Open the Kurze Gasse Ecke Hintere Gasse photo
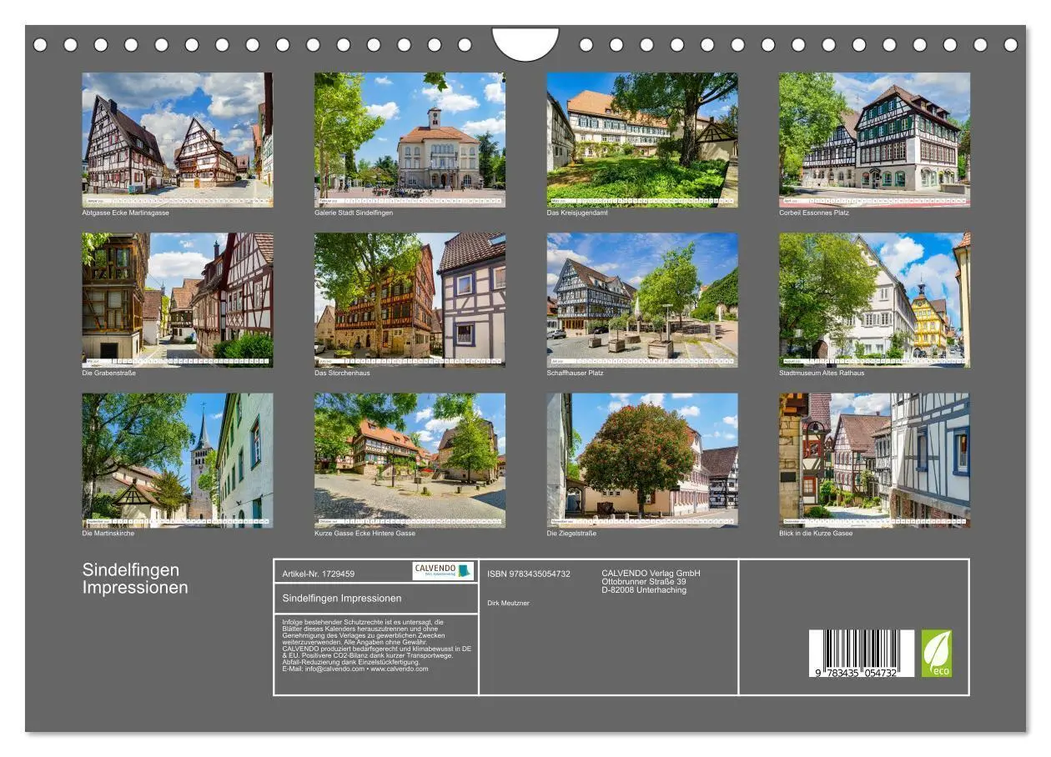Viewport: 1051px width, 757px height. (410, 460)
